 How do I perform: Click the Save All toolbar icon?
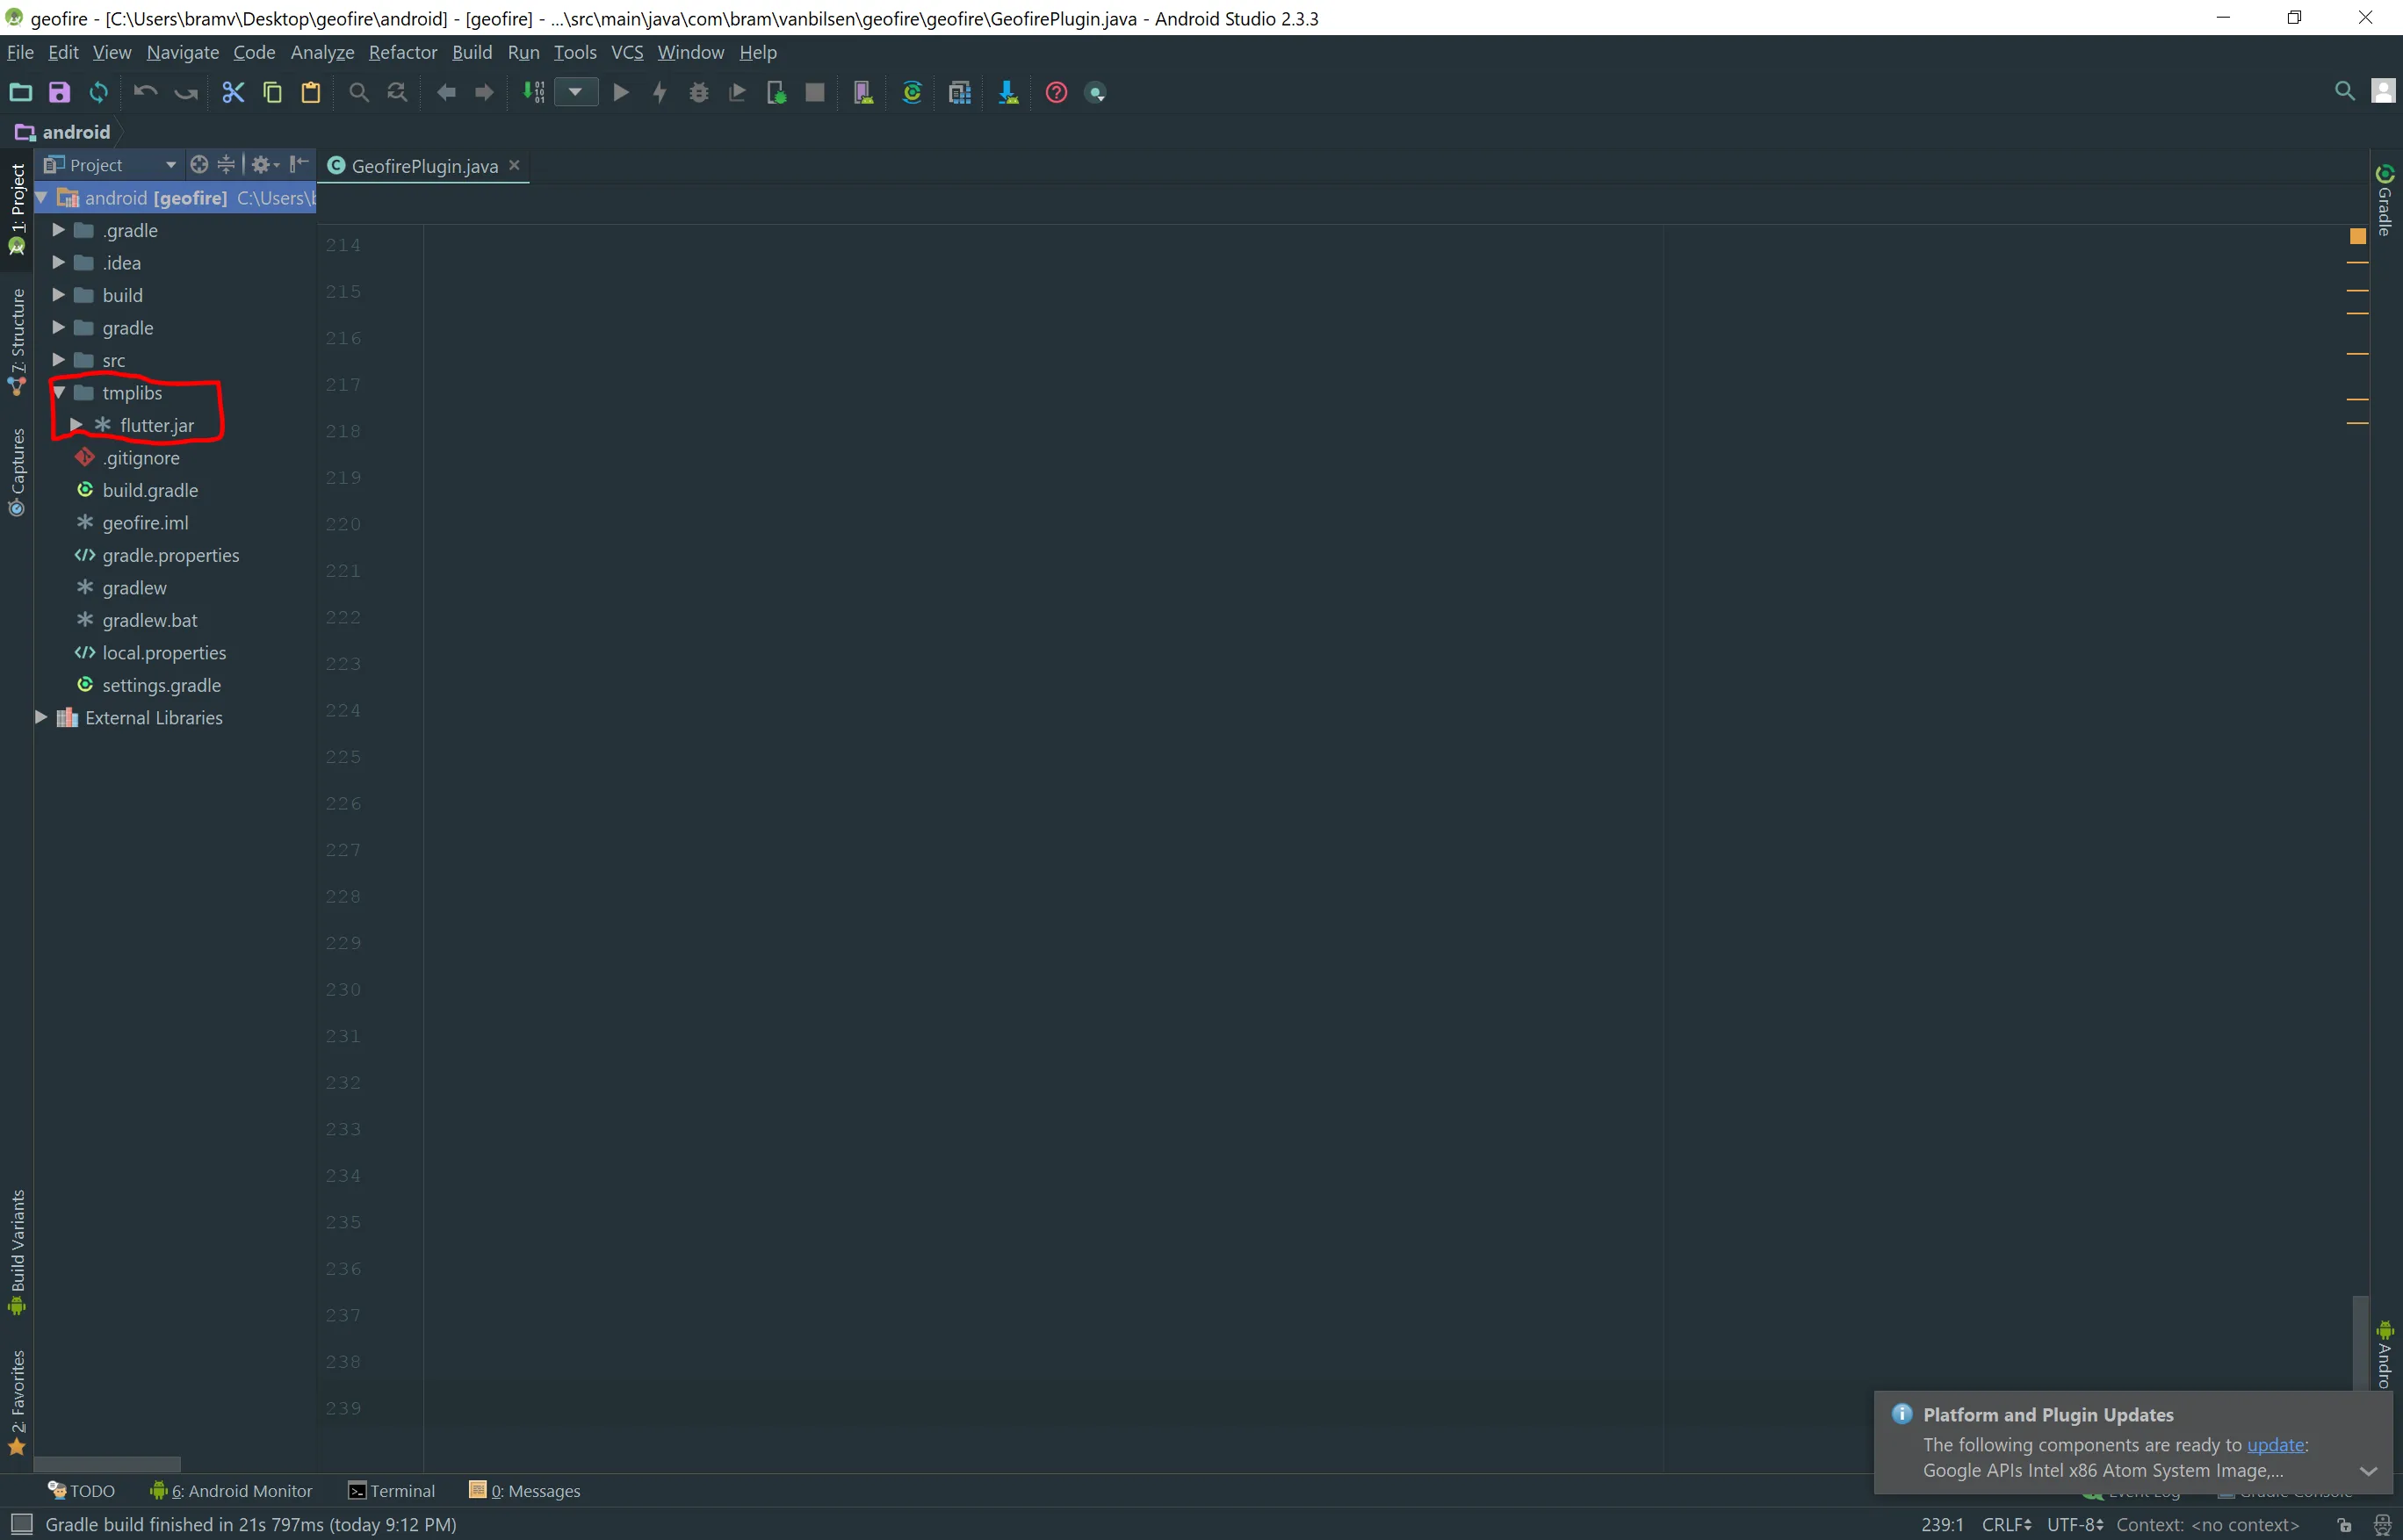[x=59, y=93]
